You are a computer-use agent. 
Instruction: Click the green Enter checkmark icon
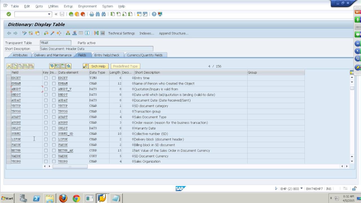[x=9, y=14]
